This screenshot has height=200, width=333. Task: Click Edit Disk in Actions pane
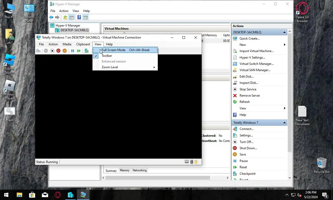(246, 77)
